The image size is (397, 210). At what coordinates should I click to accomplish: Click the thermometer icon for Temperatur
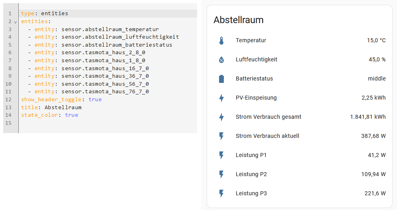coord(221,41)
